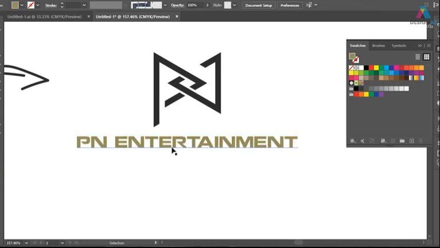The image size is (440, 248).
Task: Switch to Untitled-1.ai document tab
Action: pos(43,17)
